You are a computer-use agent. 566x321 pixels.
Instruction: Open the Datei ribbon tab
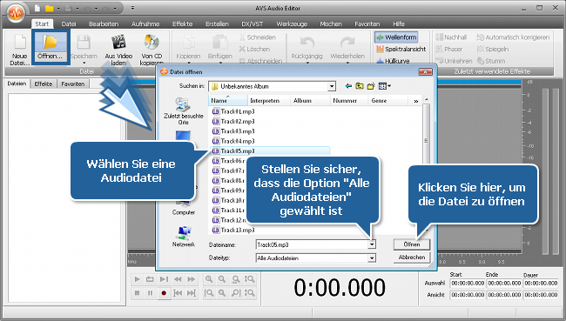69,23
